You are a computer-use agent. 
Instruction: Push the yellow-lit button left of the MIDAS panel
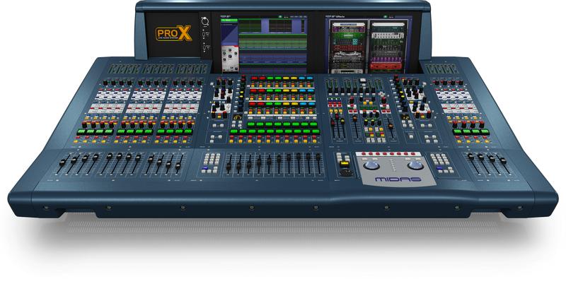345,164
